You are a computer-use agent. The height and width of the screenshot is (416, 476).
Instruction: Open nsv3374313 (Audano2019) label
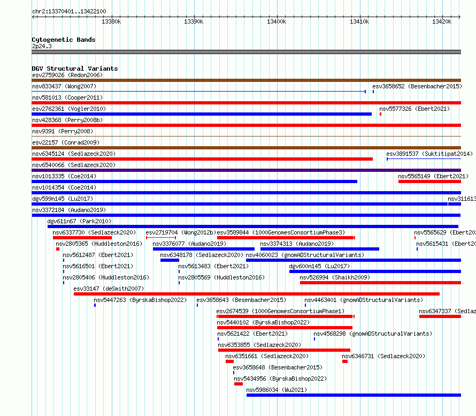[297, 244]
